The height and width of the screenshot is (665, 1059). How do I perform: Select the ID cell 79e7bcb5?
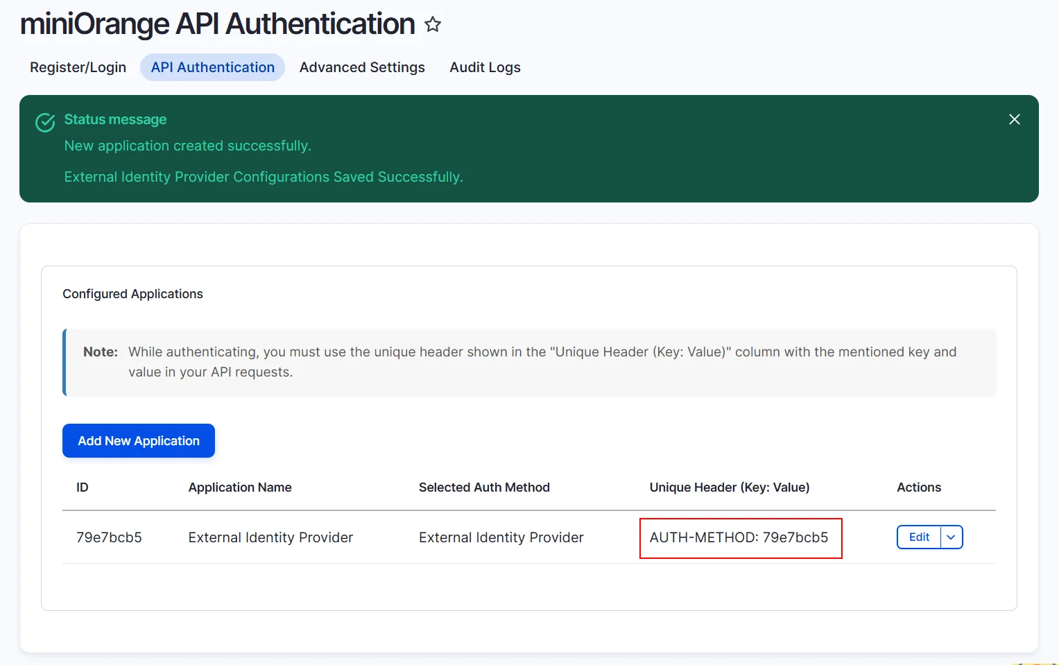[x=109, y=537]
